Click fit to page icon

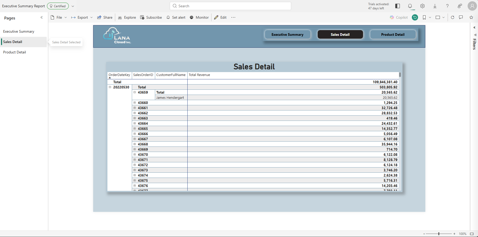click(x=472, y=234)
